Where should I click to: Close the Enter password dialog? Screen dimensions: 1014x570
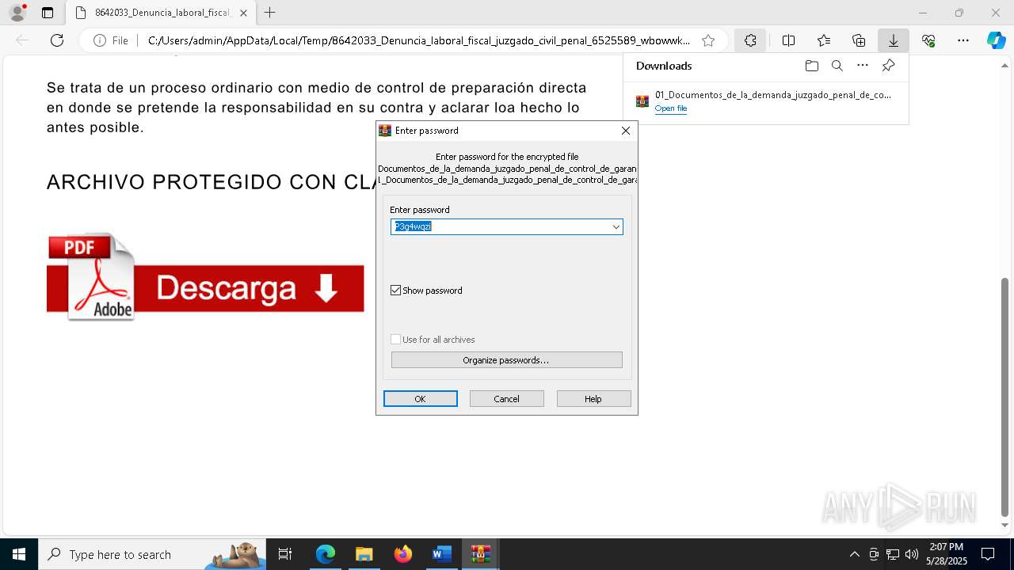point(626,131)
